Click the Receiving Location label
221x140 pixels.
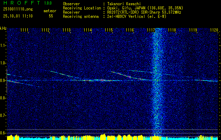point(82,8)
